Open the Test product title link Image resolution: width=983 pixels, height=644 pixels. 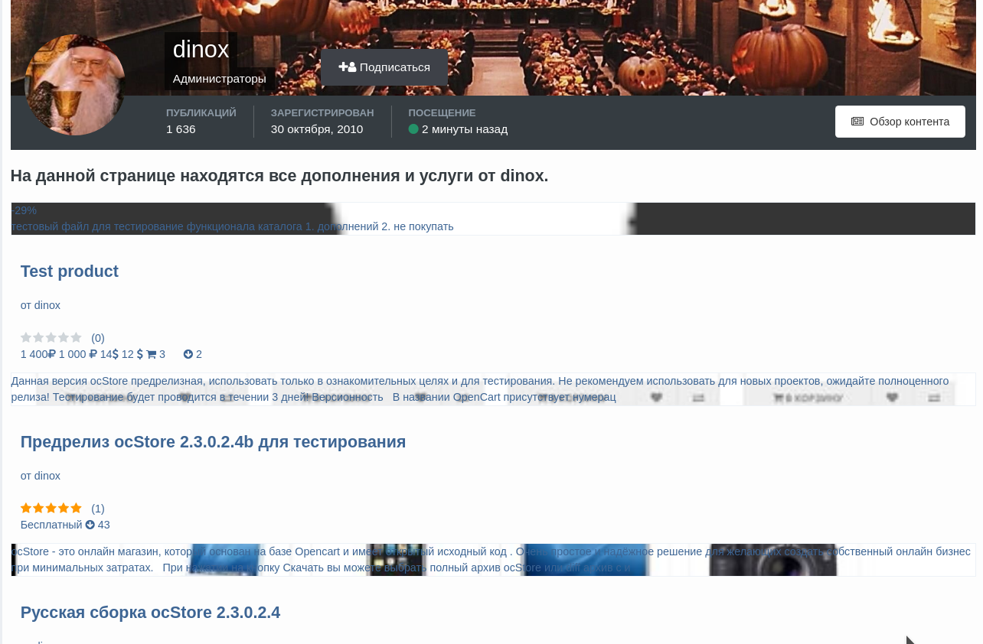tap(70, 272)
